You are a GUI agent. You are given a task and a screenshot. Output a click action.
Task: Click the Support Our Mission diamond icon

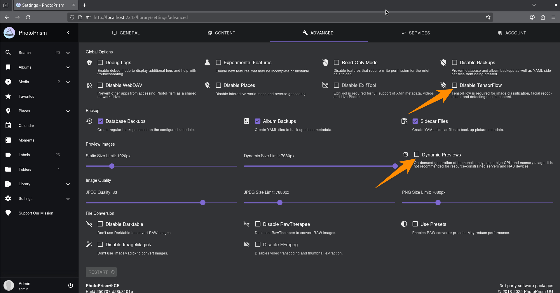point(8,213)
